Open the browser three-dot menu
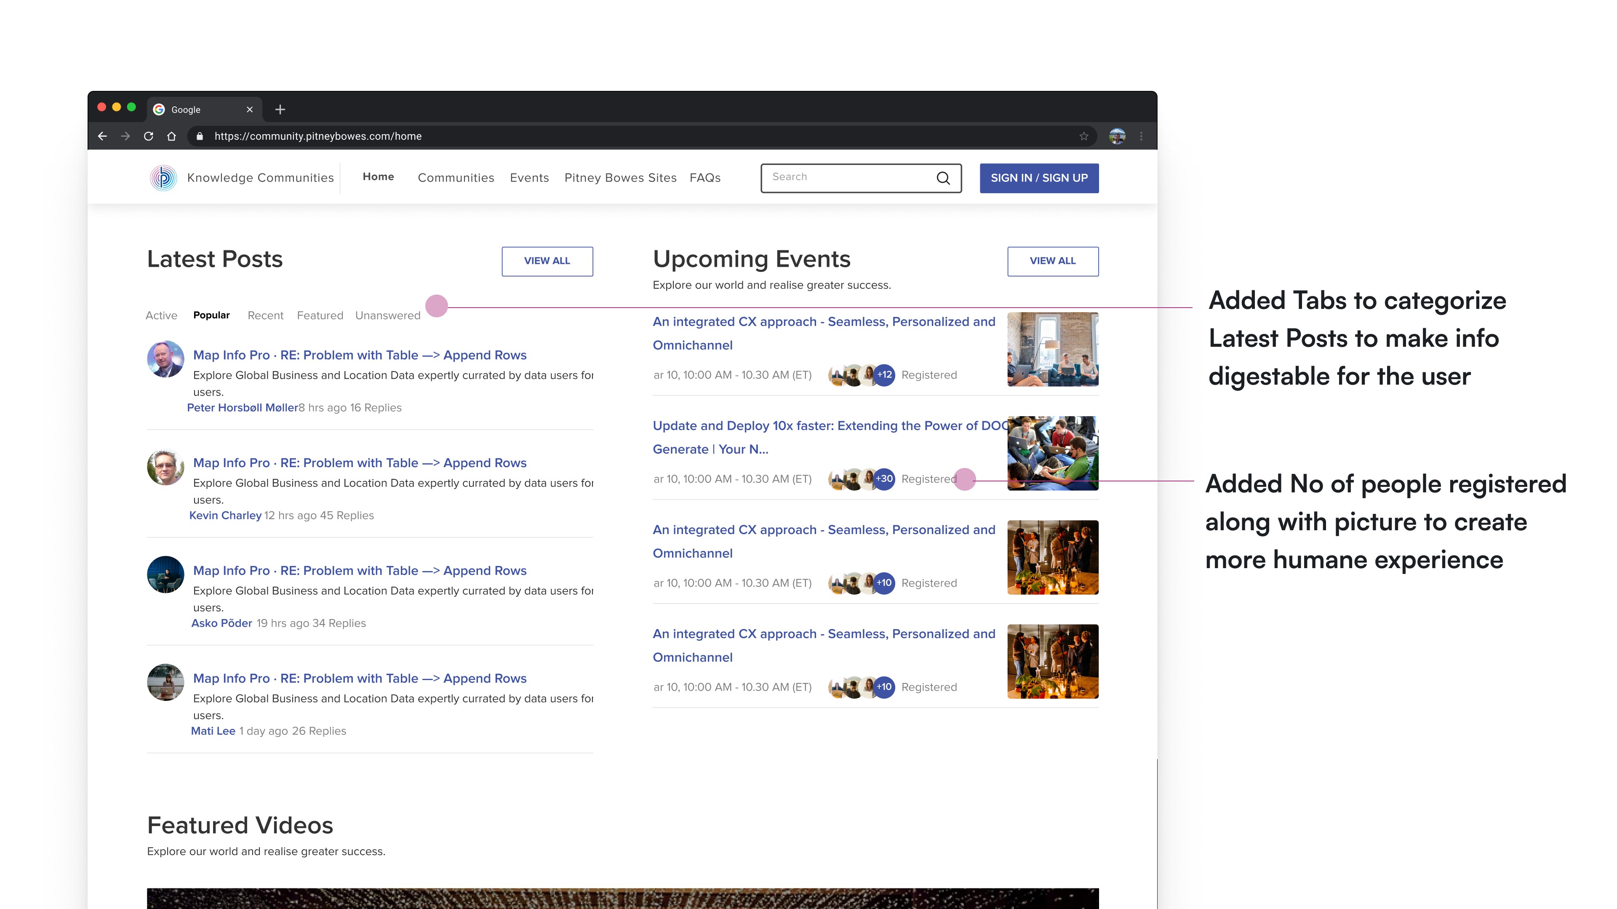Viewport: 1617px width, 909px height. tap(1141, 136)
